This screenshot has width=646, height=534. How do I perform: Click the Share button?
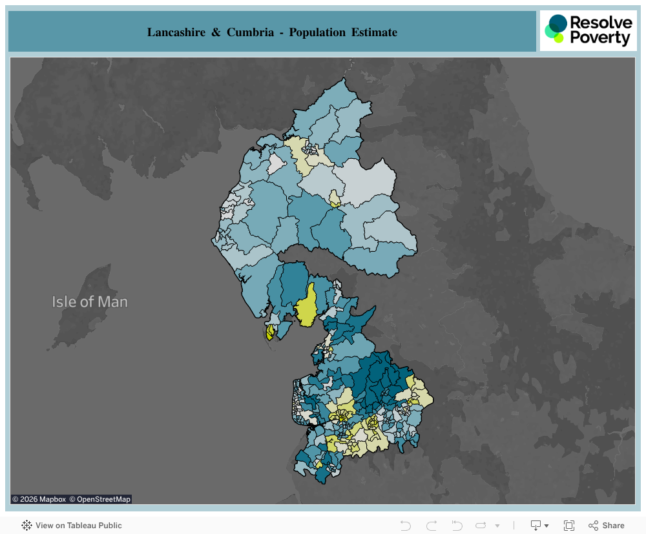pos(606,526)
